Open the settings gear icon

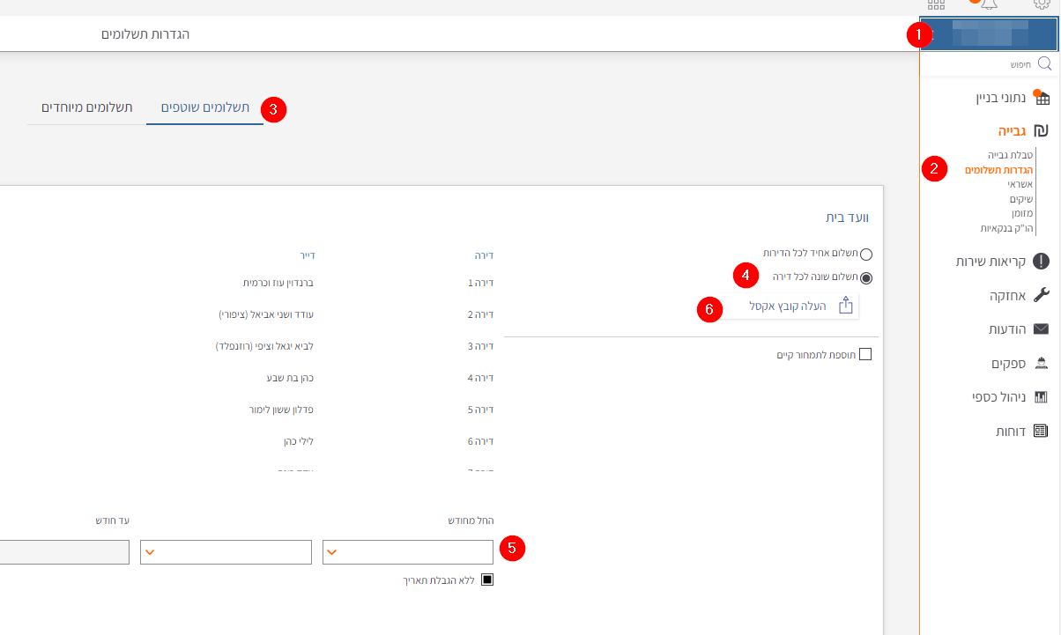[1041, 4]
